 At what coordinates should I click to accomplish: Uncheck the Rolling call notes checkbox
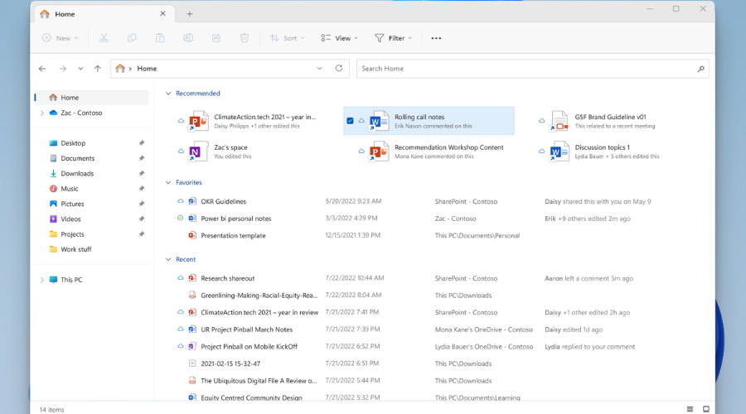pos(350,121)
